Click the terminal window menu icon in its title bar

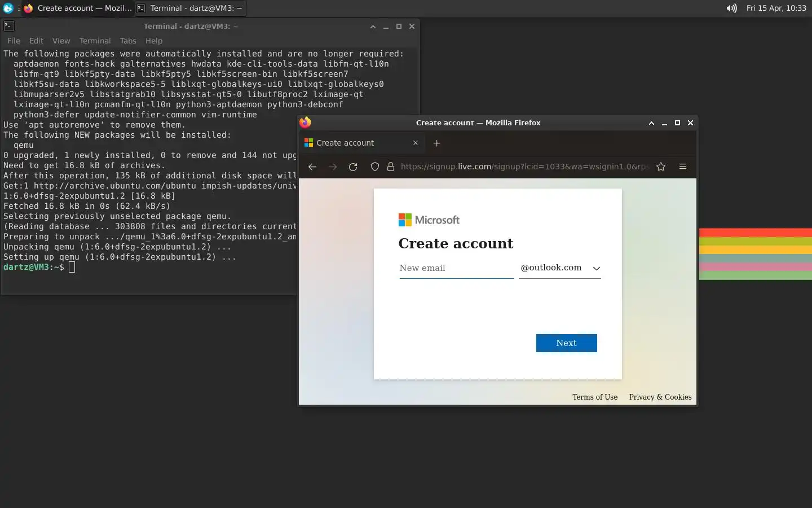(x=8, y=26)
